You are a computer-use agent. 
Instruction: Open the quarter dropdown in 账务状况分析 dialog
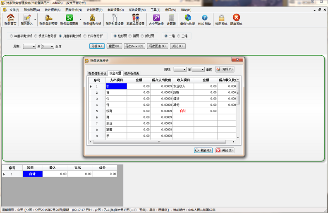202,69
